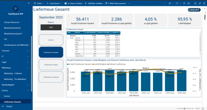Screen dimensions: 207x110
Task: Click the reset to default undo icon
Action: coord(165,3)
